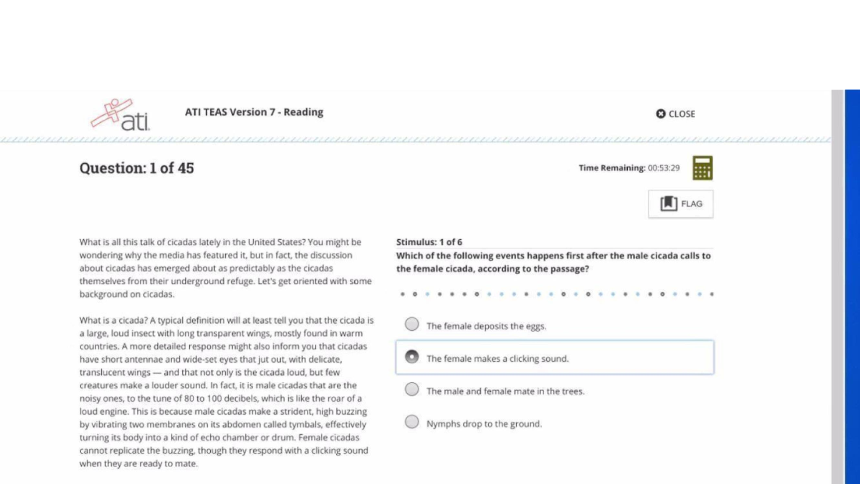
Task: Click the passage's second paragraph about cicadas
Action: (x=226, y=392)
